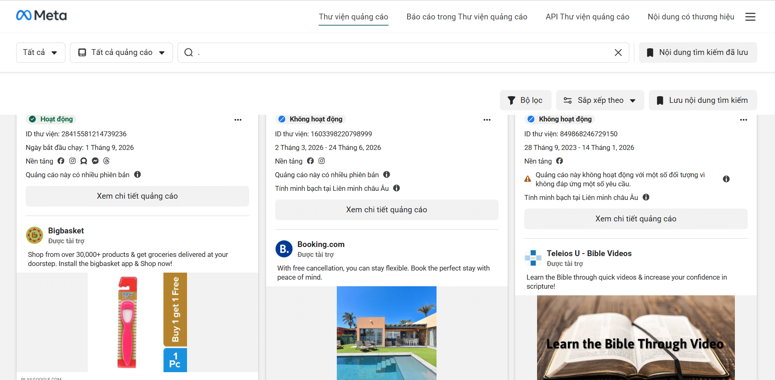
Task: Click 'Lưu nội dung tìm kiếm' button
Action: 703,100
